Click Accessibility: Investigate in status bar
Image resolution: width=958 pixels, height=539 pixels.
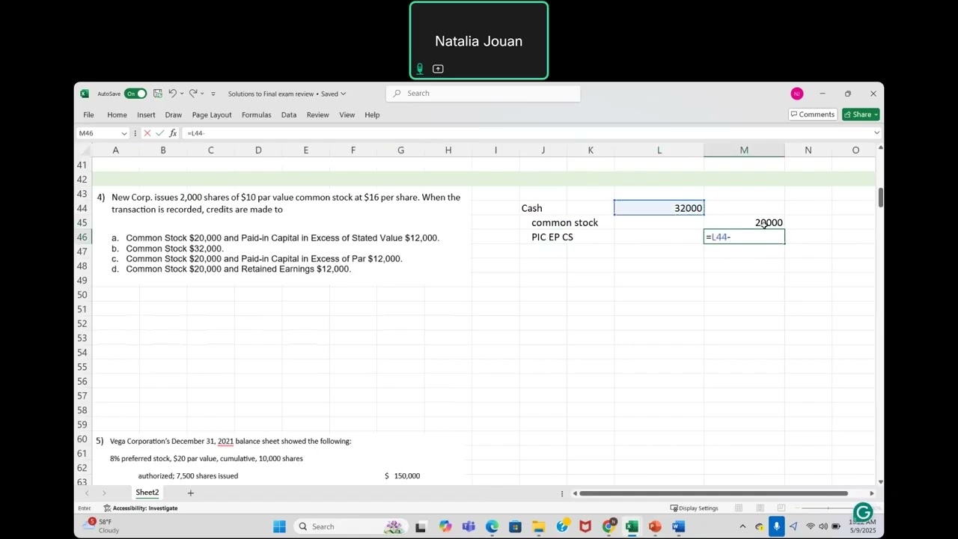[141, 508]
